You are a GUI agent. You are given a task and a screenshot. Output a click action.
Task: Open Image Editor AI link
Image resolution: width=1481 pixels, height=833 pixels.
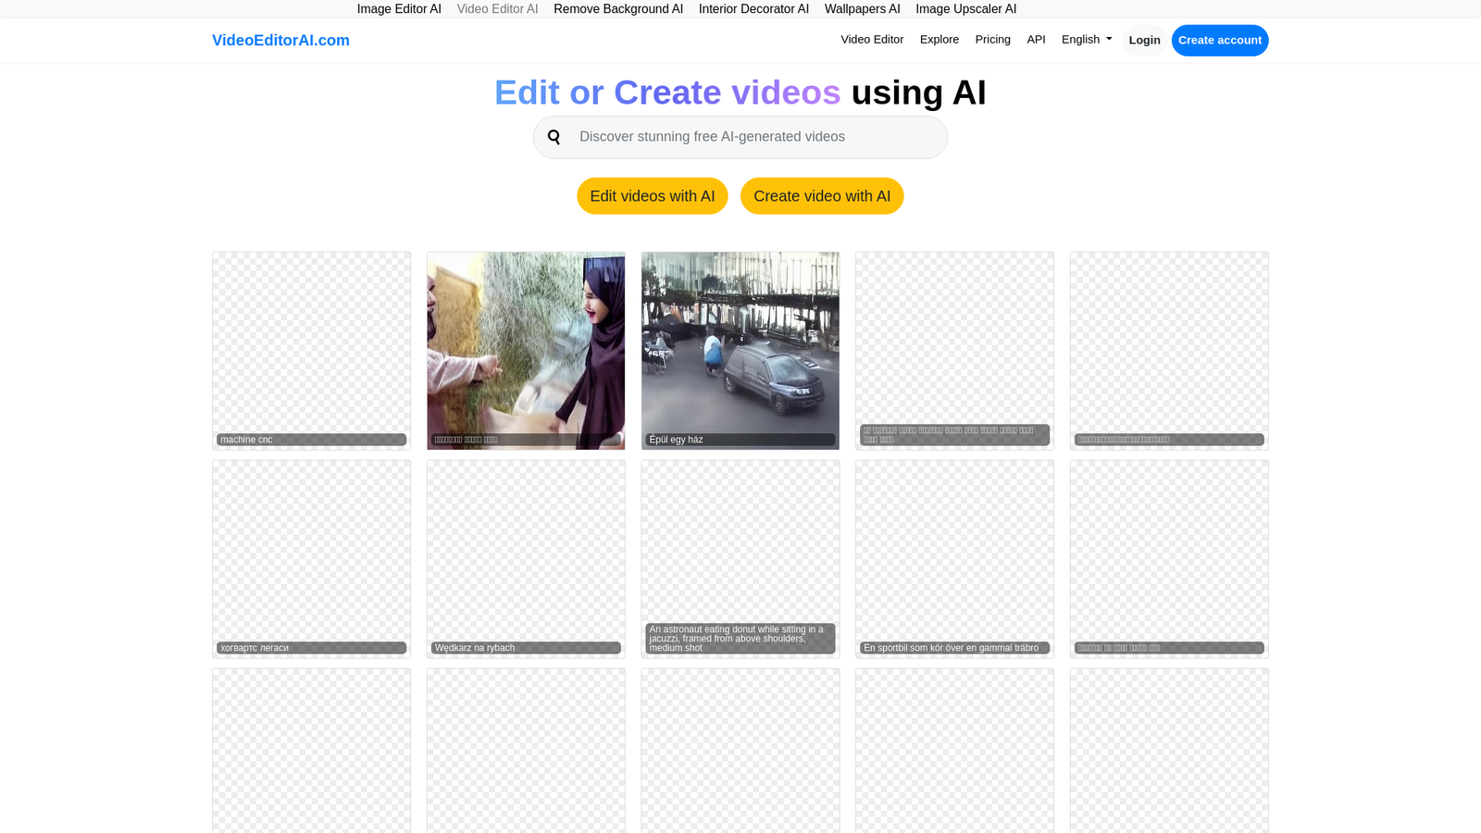[399, 9]
